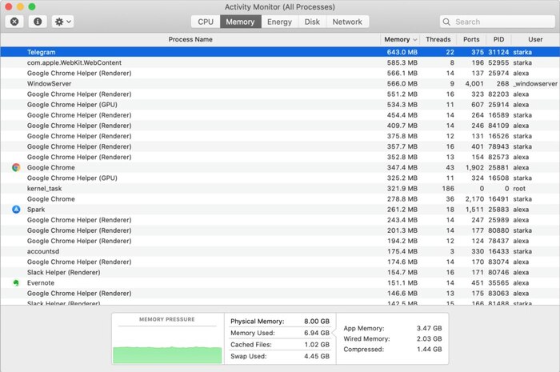
Task: Select Chrome Helper (Renderer) using 194.2 MB
Action: coord(280,241)
